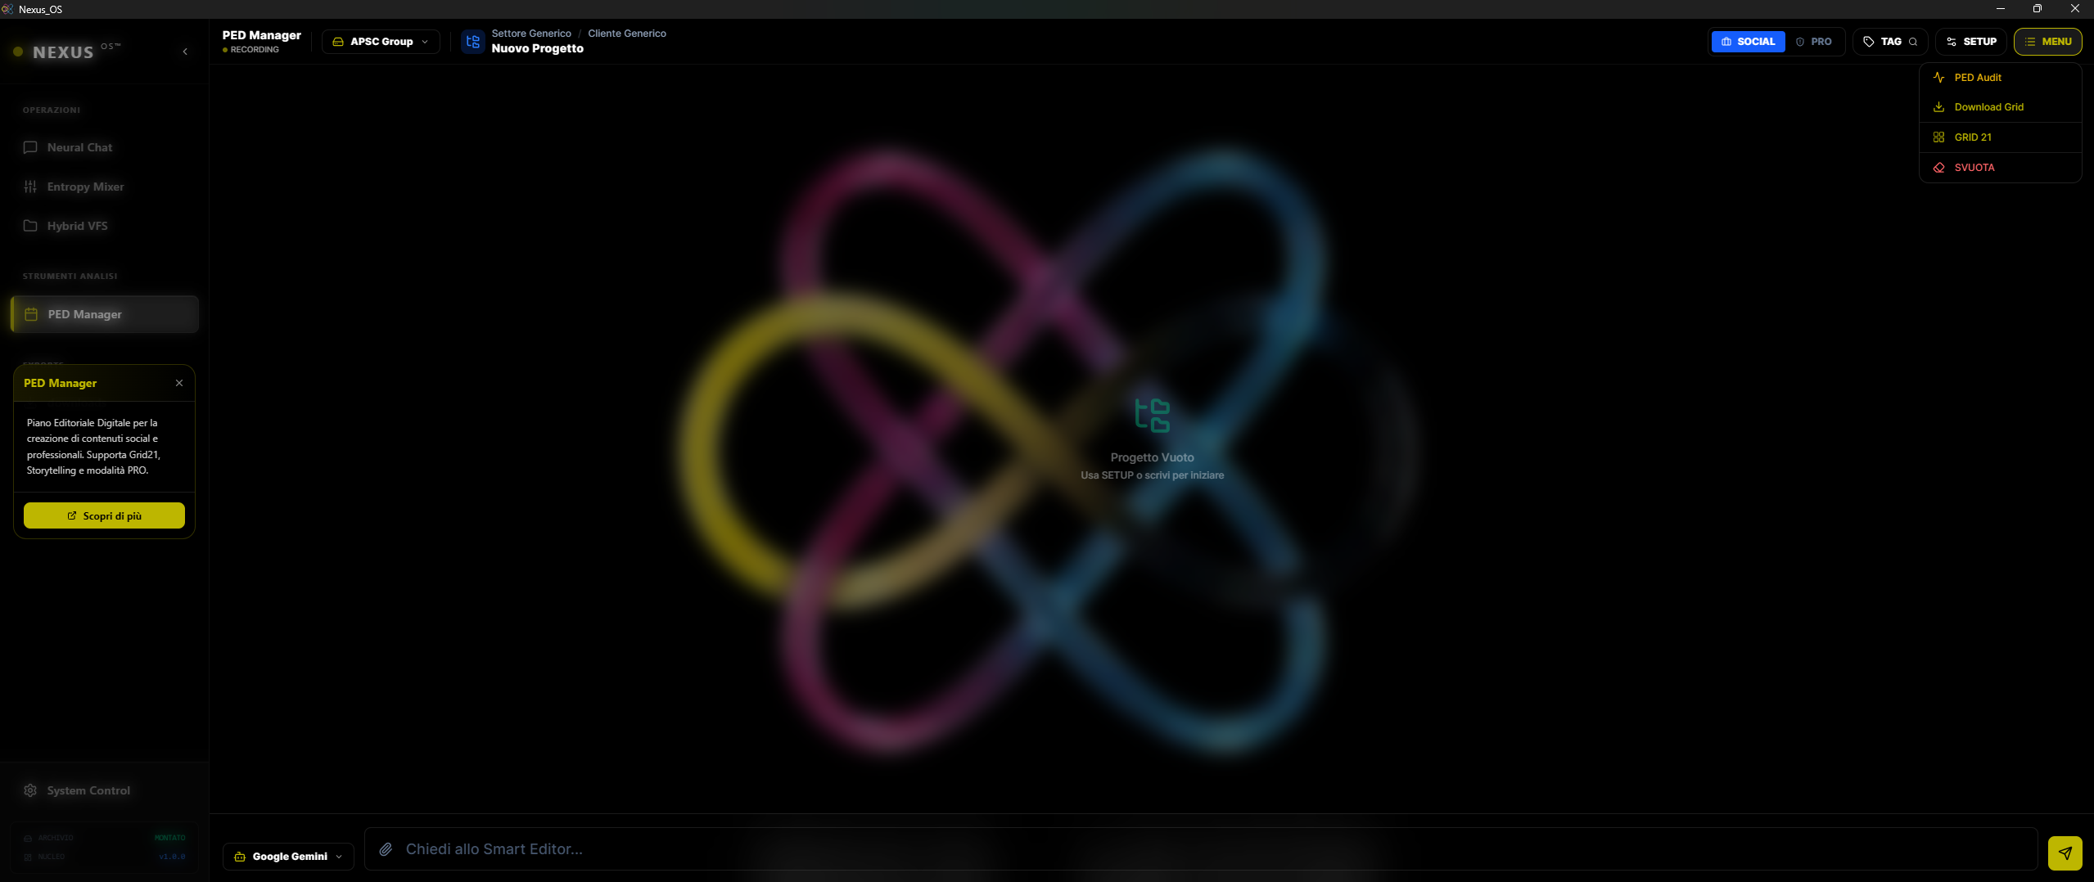
Task: Collapse the sidebar with the chevron arrow
Action: point(185,52)
